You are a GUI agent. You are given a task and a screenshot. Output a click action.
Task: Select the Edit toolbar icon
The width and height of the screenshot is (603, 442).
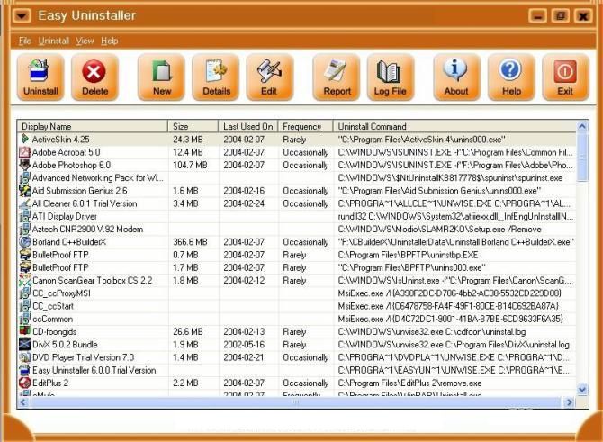(269, 76)
